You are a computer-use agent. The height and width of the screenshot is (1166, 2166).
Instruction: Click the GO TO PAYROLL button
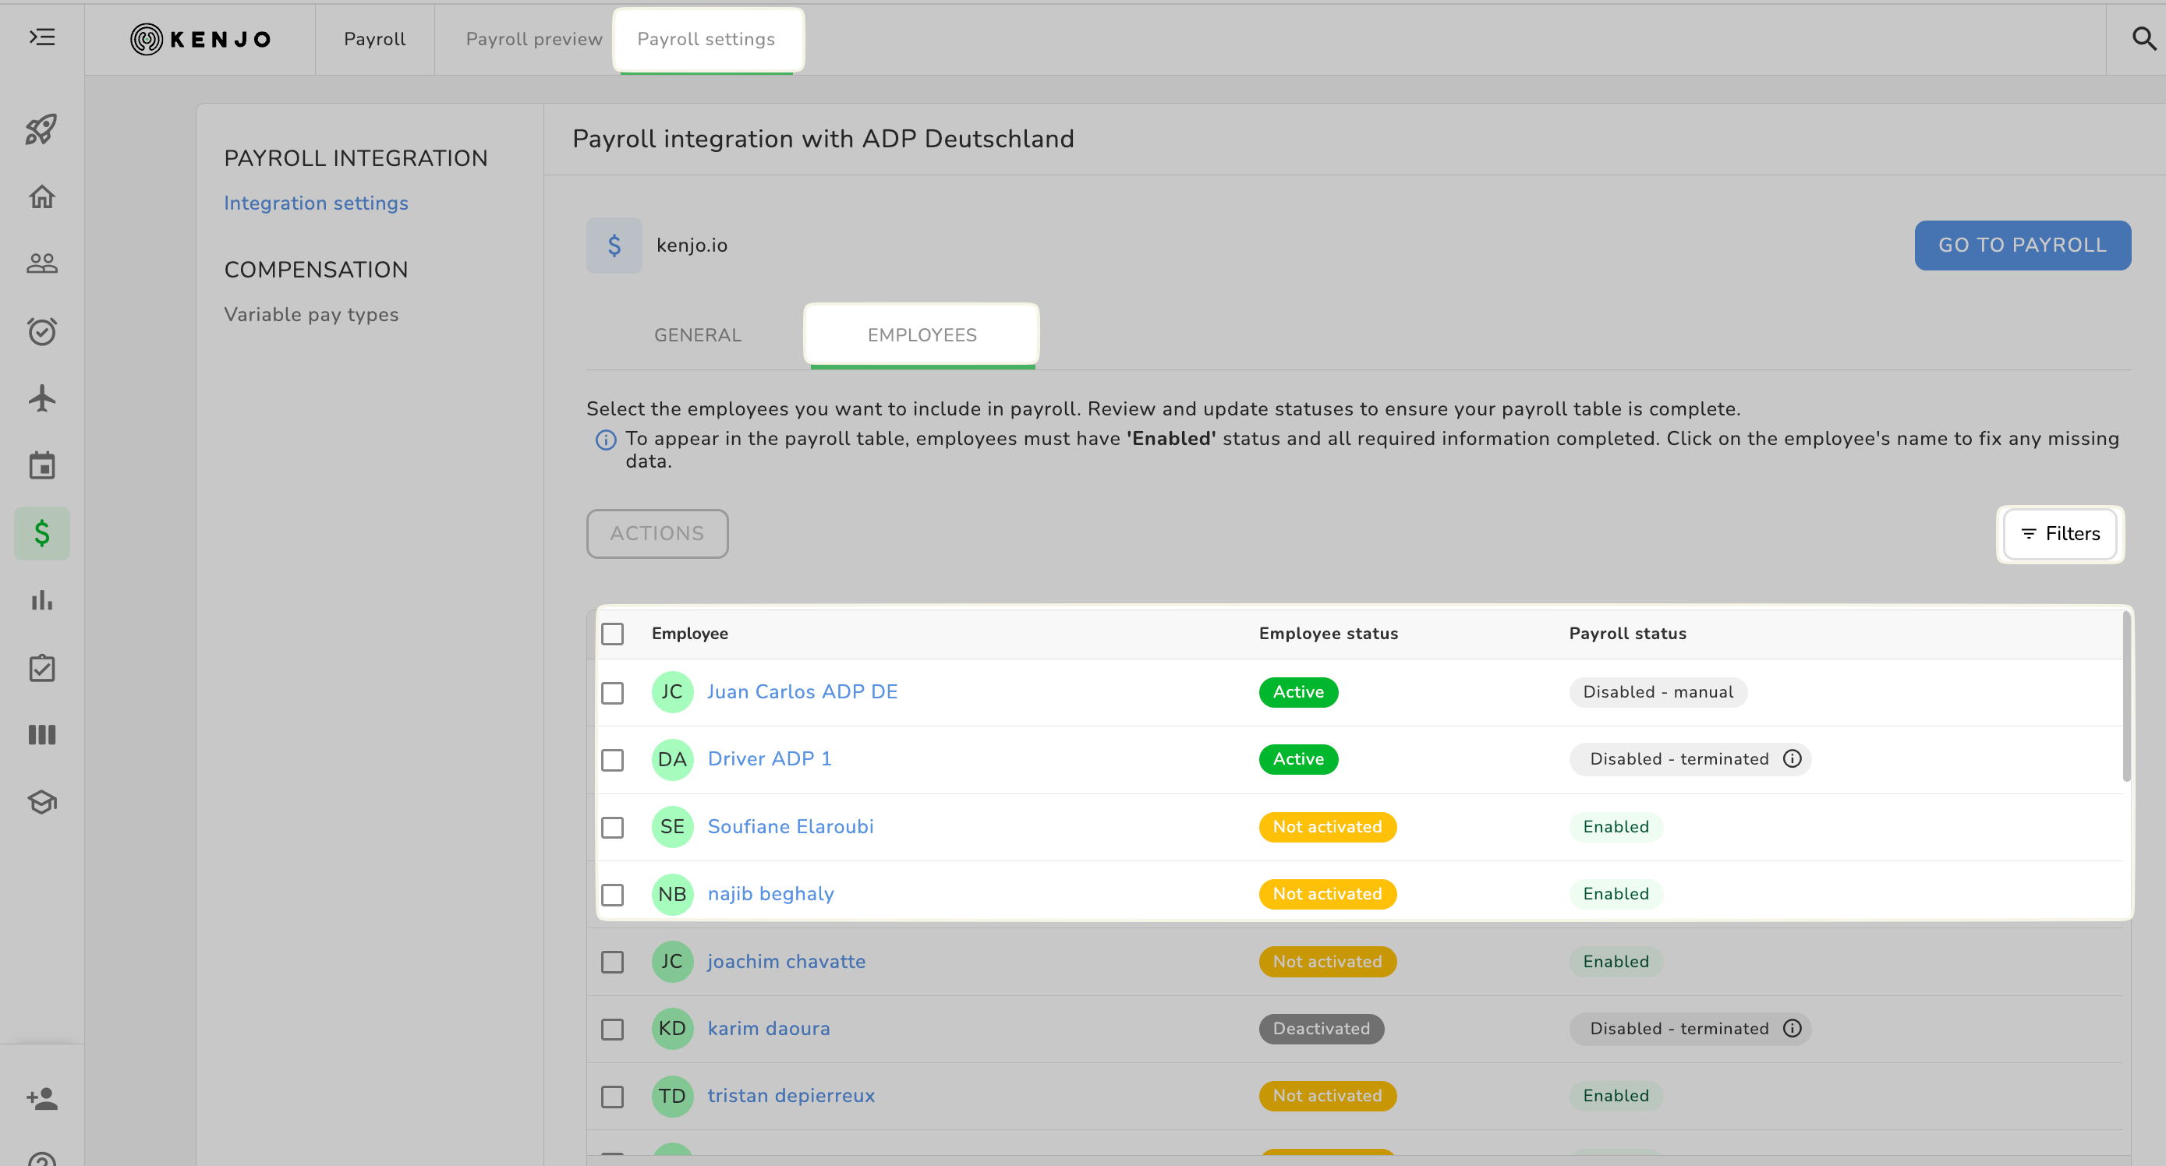pyautogui.click(x=2022, y=245)
